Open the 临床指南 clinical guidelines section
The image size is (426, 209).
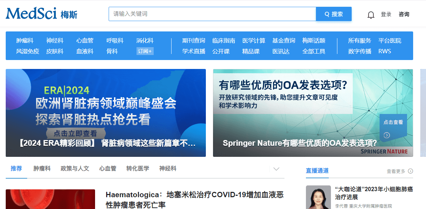(224, 41)
